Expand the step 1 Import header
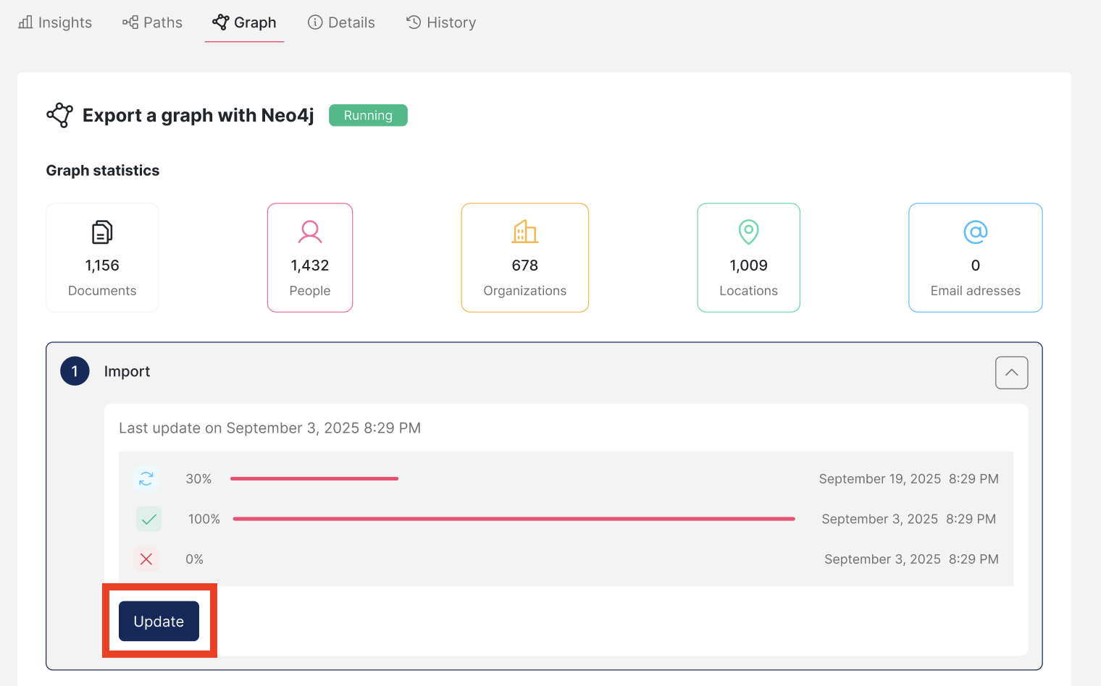 click(127, 371)
